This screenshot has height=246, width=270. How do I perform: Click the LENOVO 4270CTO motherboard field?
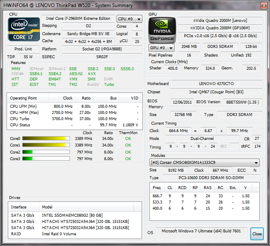[x=216, y=84]
